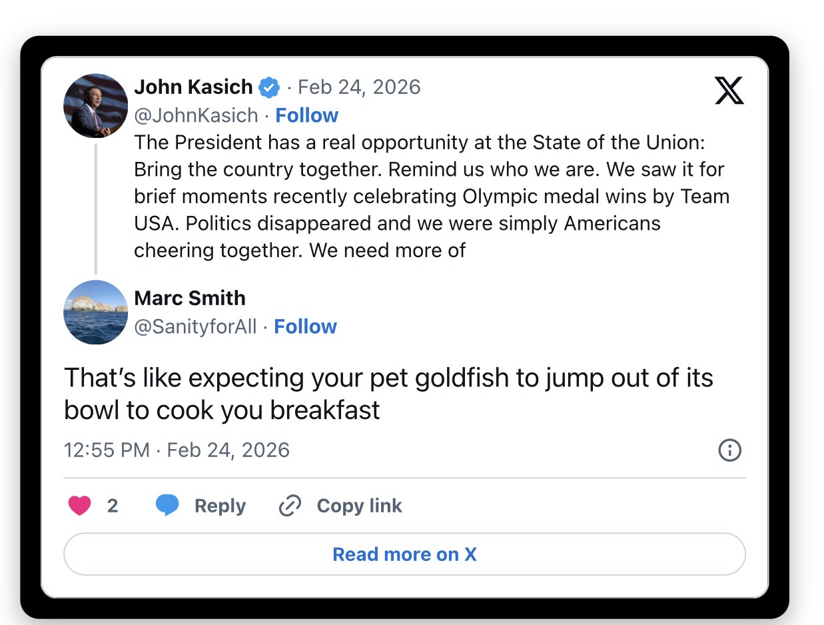The width and height of the screenshot is (824, 625).
Task: Follow the @SanityforAll account
Action: (x=305, y=326)
